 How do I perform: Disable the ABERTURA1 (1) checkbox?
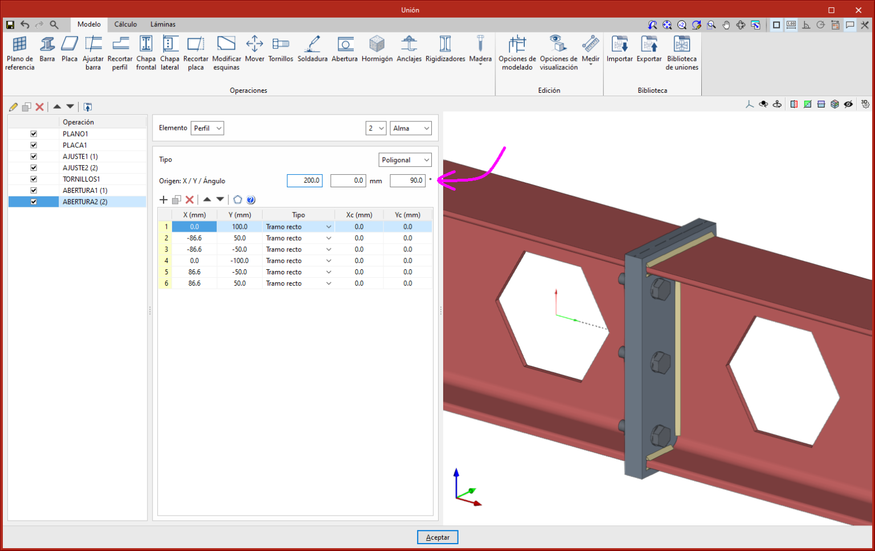(x=34, y=191)
